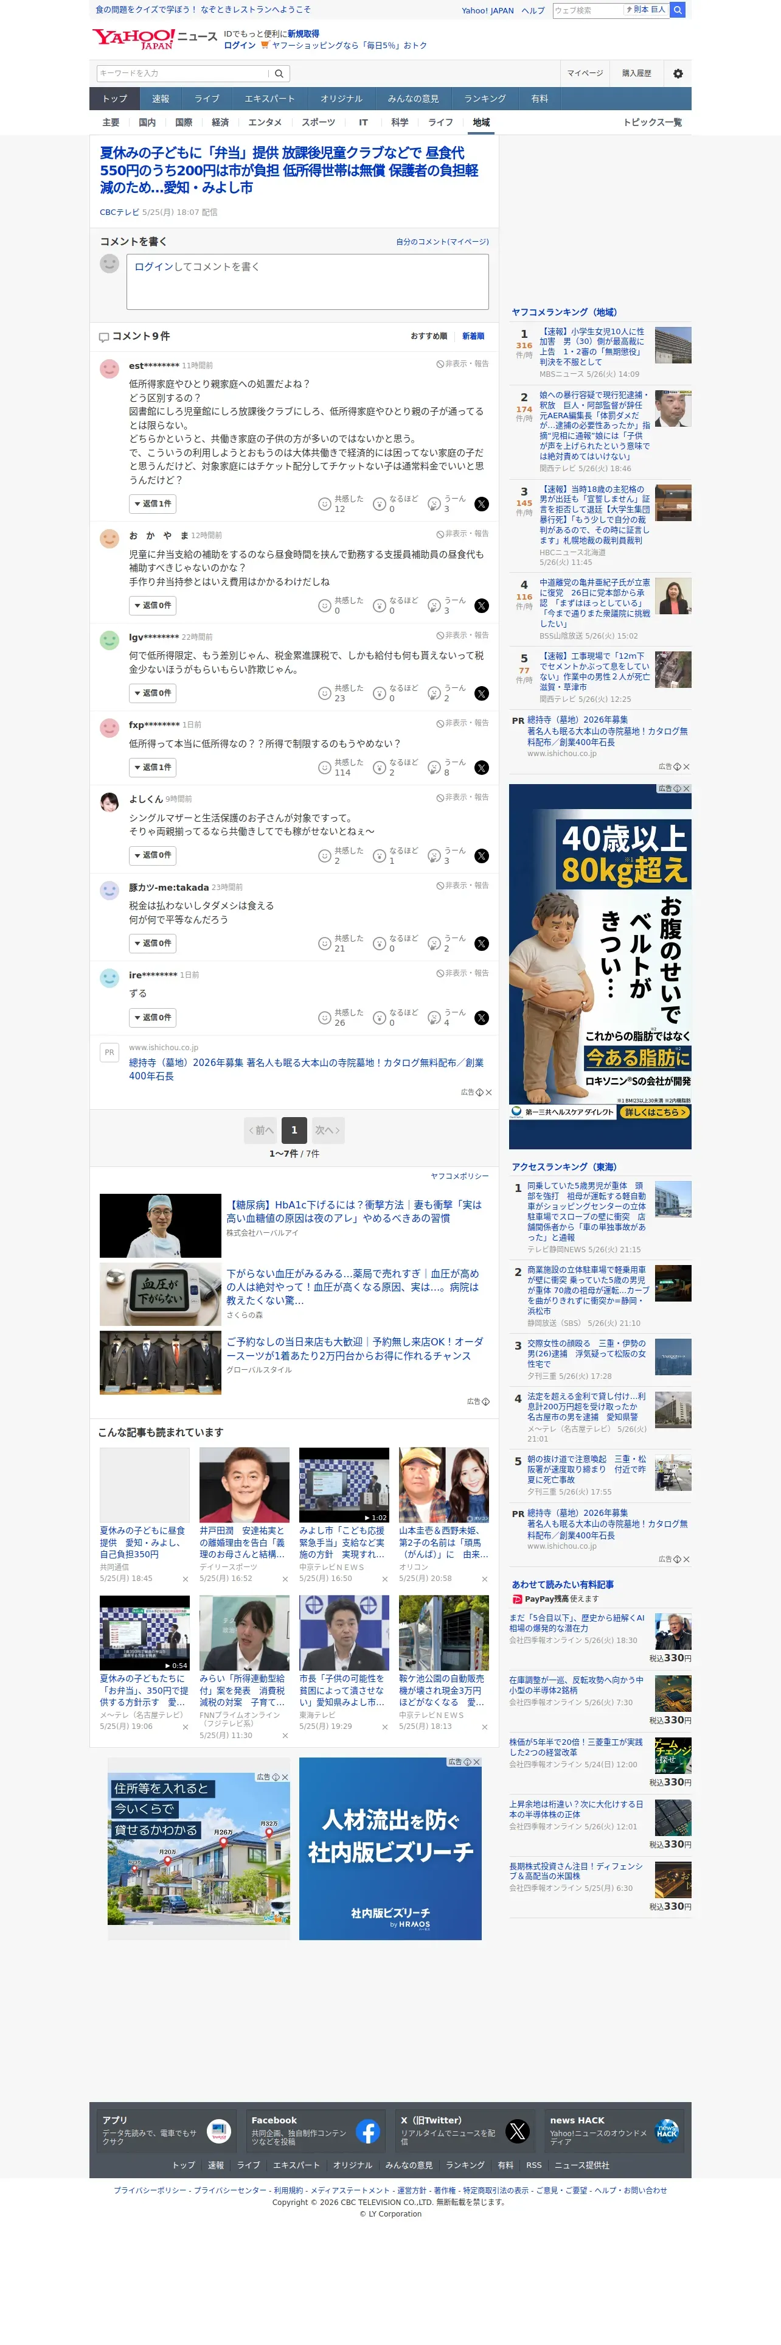This screenshot has width=781, height=2345.
Task: Share ire******** comment on X
Action: pos(482,1018)
